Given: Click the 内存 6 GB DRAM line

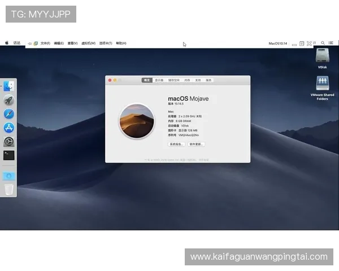Looking at the screenshot, I should click(x=180, y=121).
